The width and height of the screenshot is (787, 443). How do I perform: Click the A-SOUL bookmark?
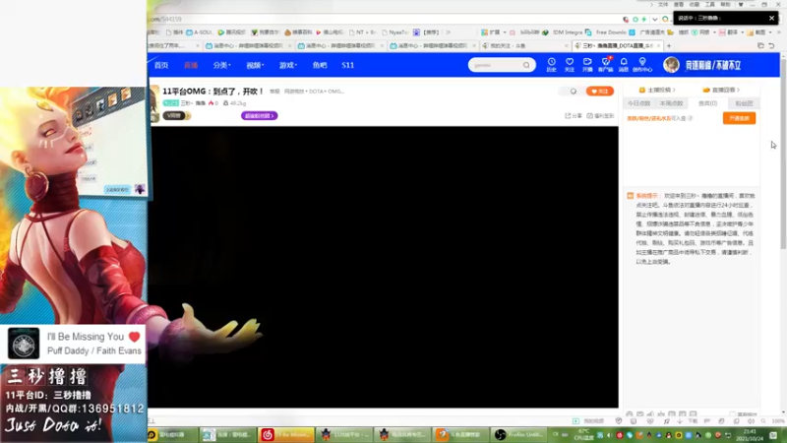[200, 32]
